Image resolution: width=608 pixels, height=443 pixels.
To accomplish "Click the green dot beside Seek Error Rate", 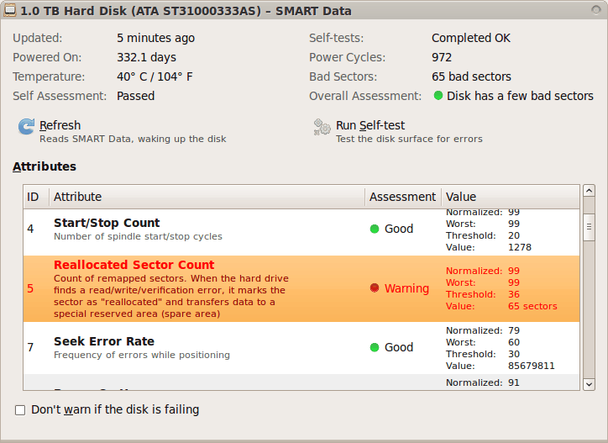I will [375, 347].
